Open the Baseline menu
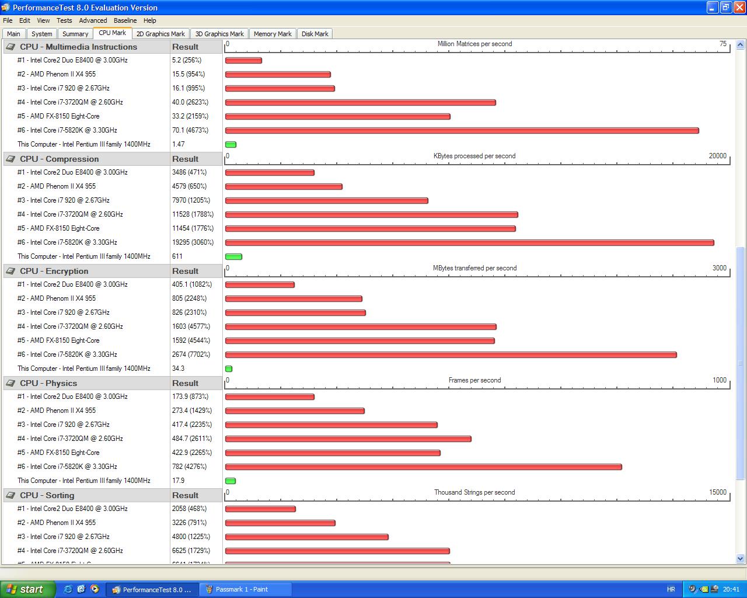This screenshot has width=747, height=598. point(125,20)
